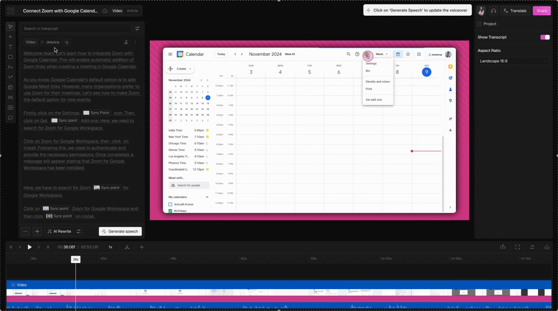558x311 pixels.
Task: Click the project title Connect Zoom with Google Calendar
Action: pos(60,11)
